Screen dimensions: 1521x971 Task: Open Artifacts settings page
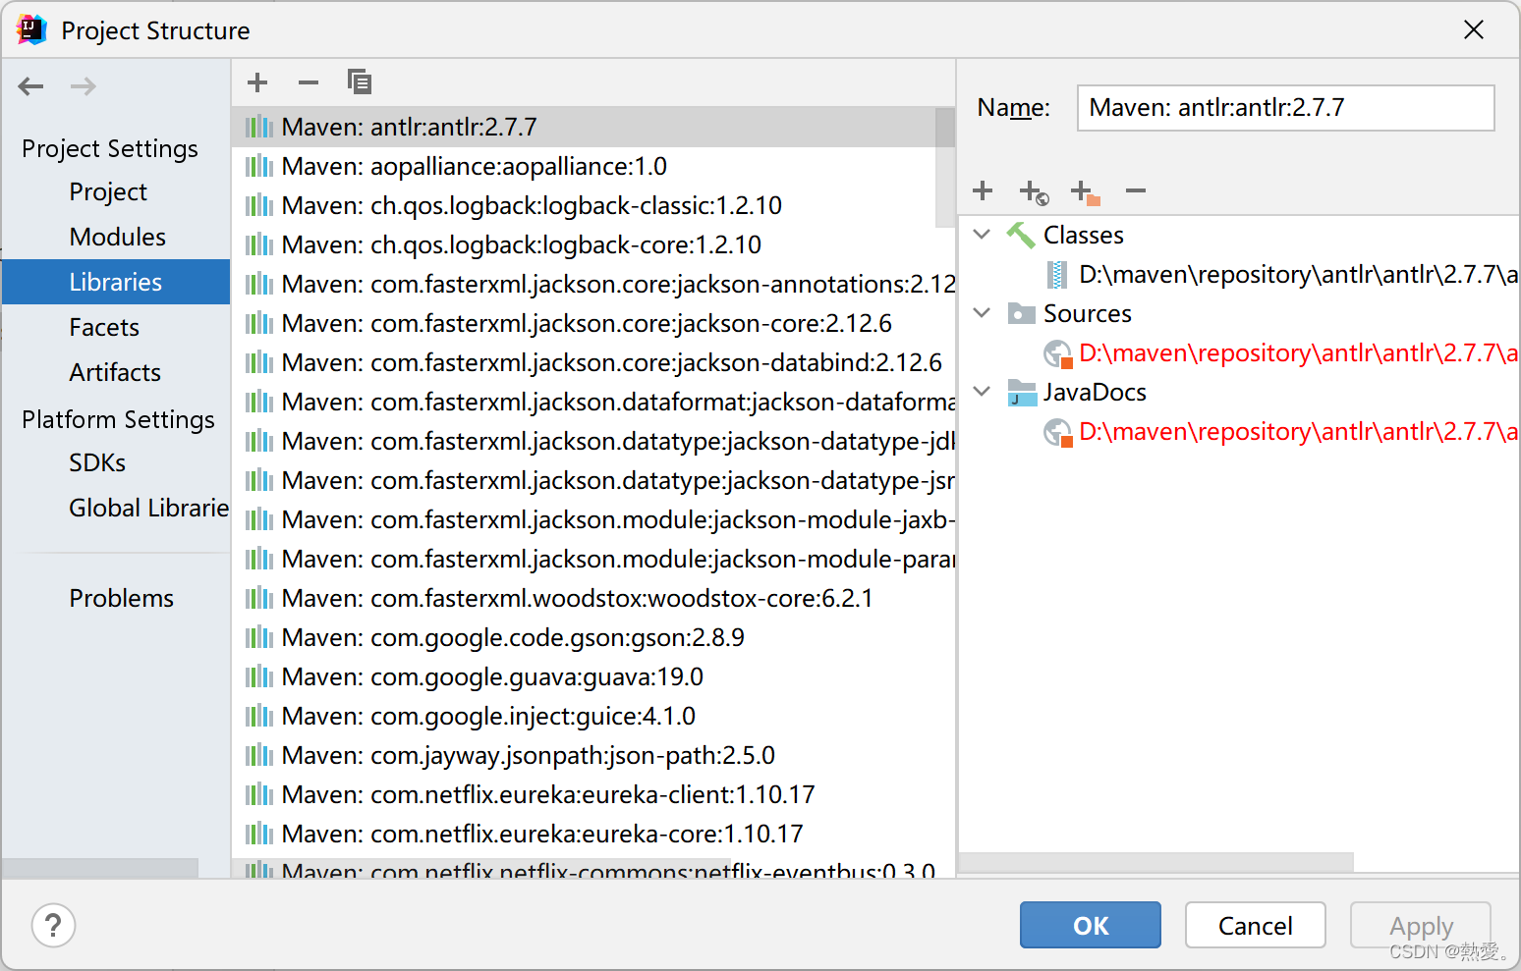115,372
